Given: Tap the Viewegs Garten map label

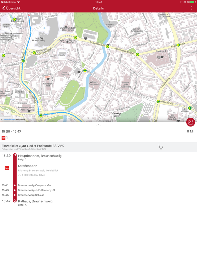Looking at the screenshot, I should [116, 115].
